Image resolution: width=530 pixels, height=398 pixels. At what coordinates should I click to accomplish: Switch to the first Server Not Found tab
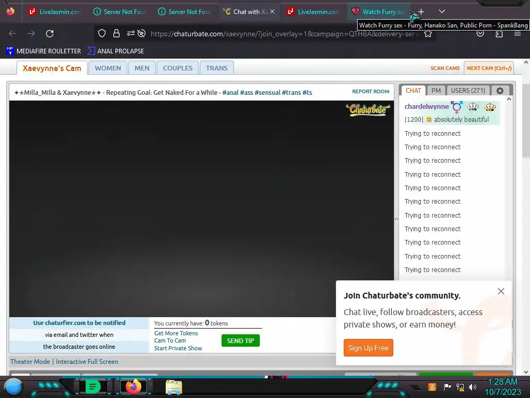click(x=120, y=11)
